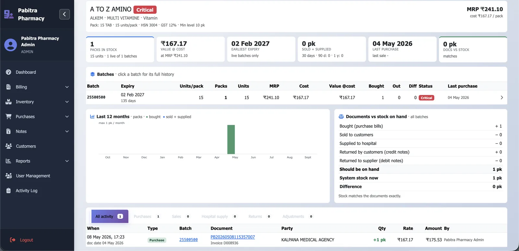Click the Critical status badge in batch row
Image resolution: width=519 pixels, height=251 pixels.
pyautogui.click(x=427, y=98)
